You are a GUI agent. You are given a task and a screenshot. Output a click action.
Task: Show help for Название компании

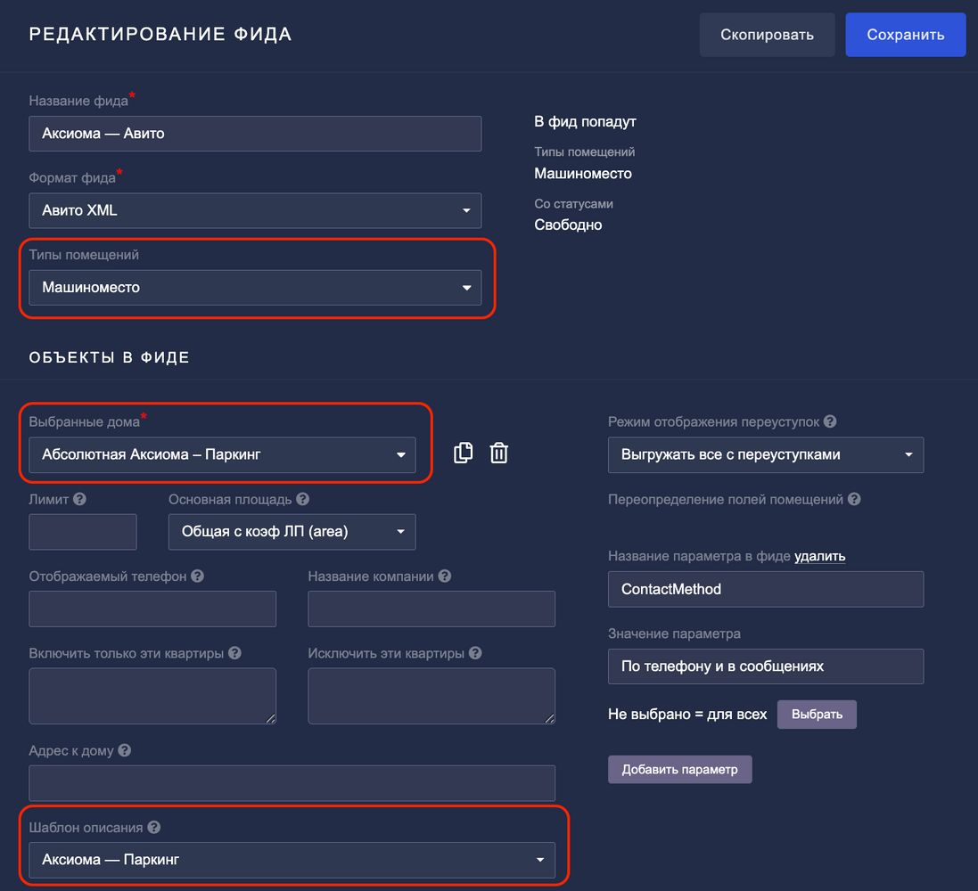tap(444, 576)
